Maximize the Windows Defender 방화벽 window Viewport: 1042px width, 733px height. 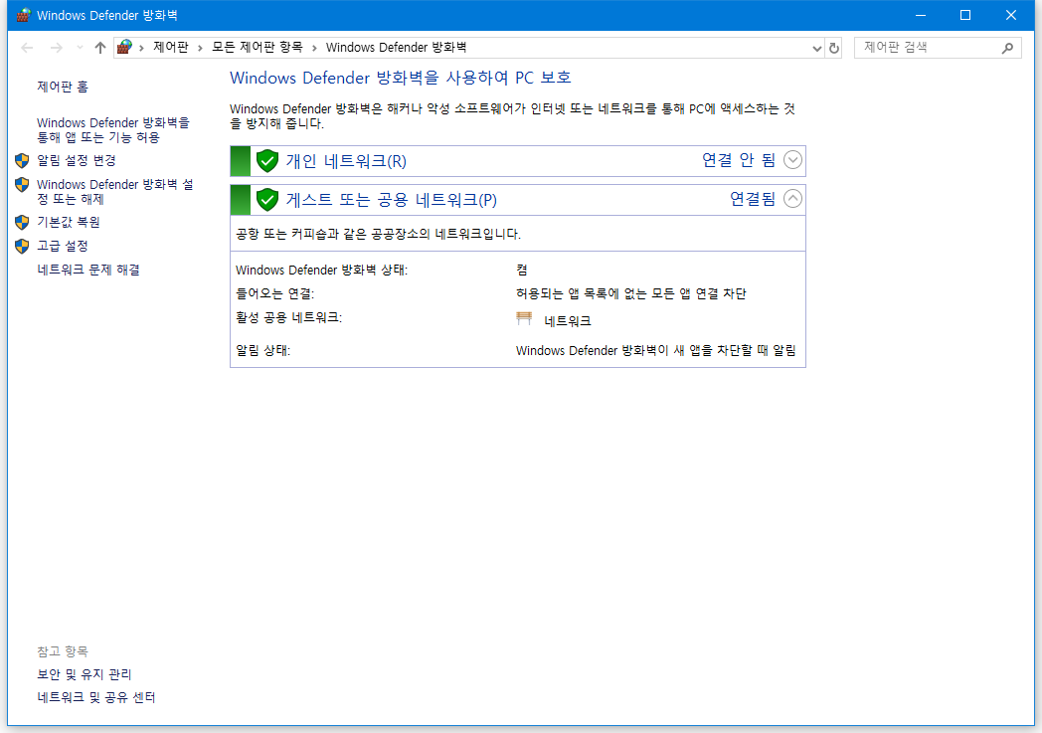[x=965, y=15]
